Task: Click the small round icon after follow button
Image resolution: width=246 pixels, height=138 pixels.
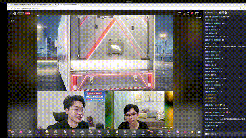Action: (32, 14)
